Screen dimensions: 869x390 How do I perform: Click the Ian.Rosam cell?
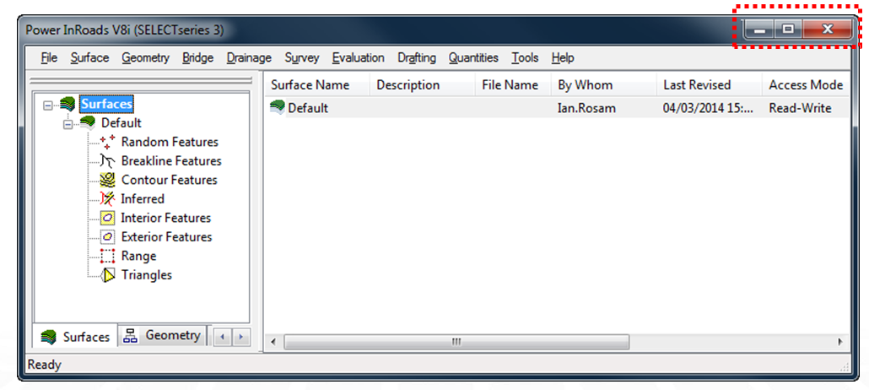[x=585, y=108]
